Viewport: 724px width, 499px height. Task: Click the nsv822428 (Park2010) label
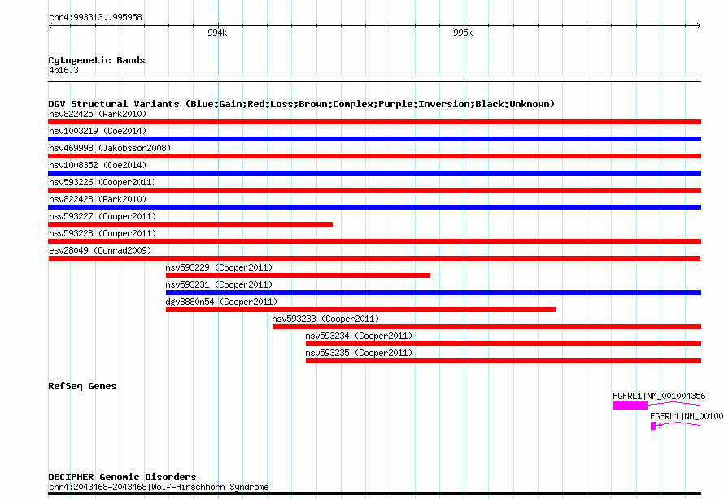click(98, 199)
